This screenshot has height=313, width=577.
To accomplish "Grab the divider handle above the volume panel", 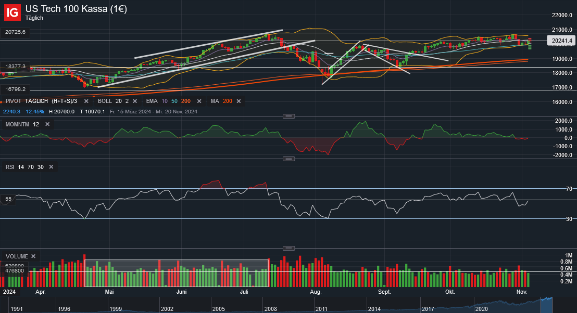I will (288, 248).
